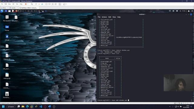Click the Windows taskbar Search box

pos(11,107)
